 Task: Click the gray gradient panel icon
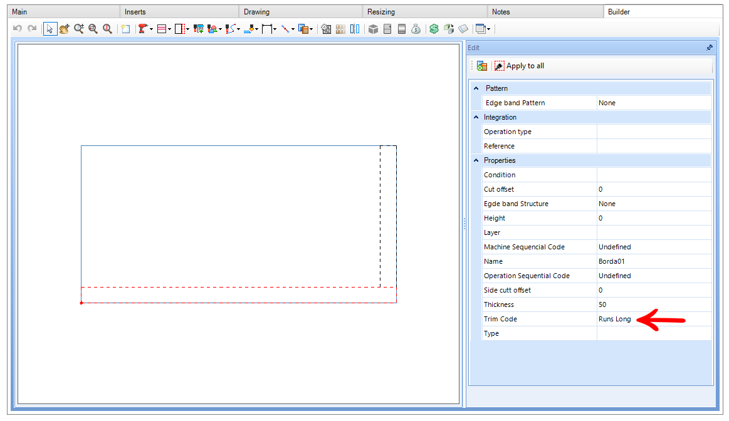[x=402, y=29]
